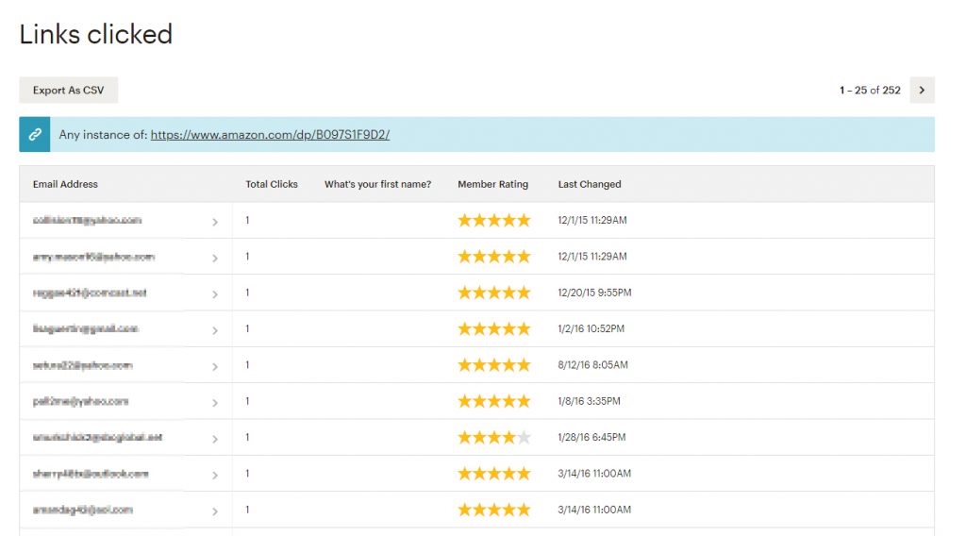The width and height of the screenshot is (966, 536).
Task: Click star rating in the 1/2/16 10:52PM row
Action: click(494, 329)
